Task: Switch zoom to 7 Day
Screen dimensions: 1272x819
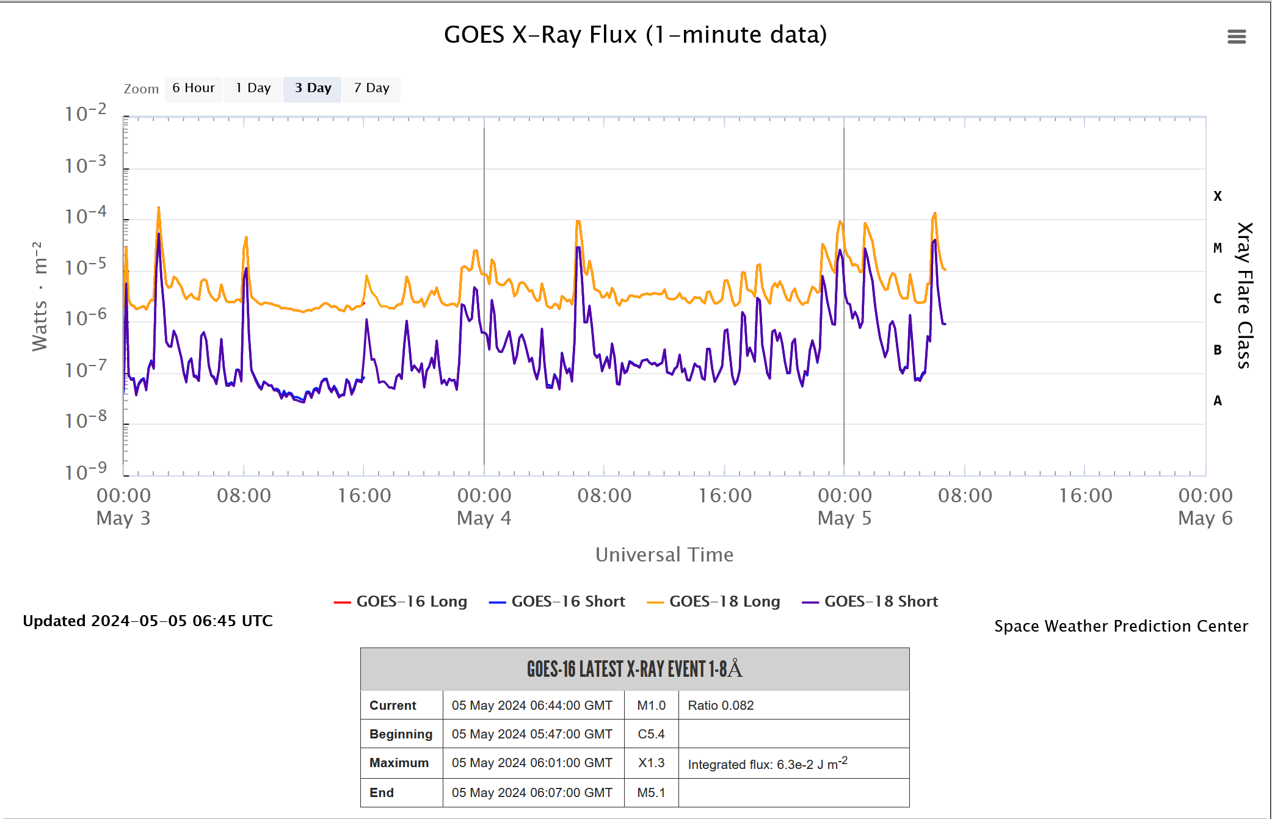Action: pos(371,88)
